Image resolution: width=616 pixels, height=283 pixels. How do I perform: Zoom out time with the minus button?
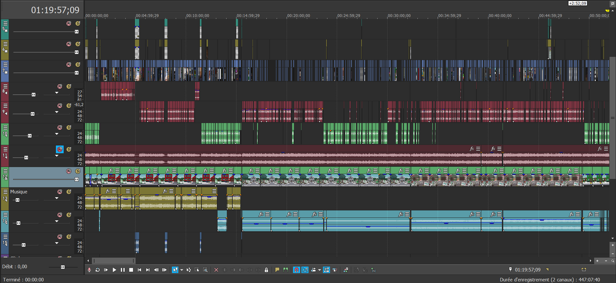point(605,260)
